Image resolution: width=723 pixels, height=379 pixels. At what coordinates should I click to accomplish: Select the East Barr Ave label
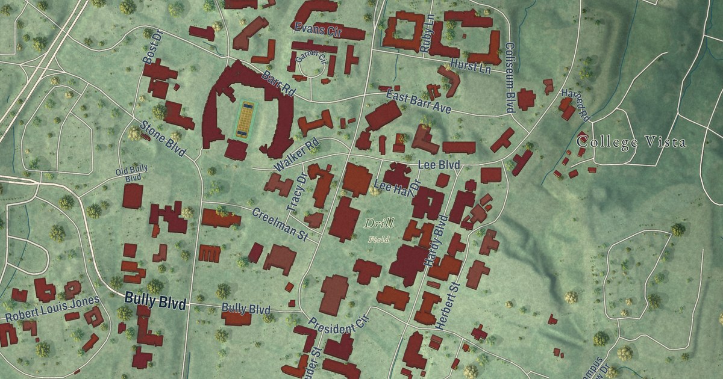[x=419, y=102]
